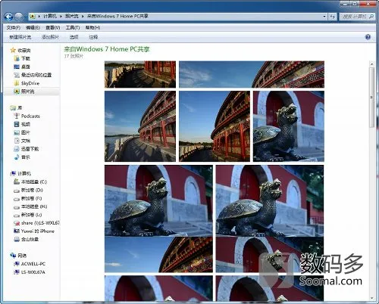Open the 金山快盘 icon
Image resolution: width=379 pixels, height=304 pixels.
(x=17, y=239)
